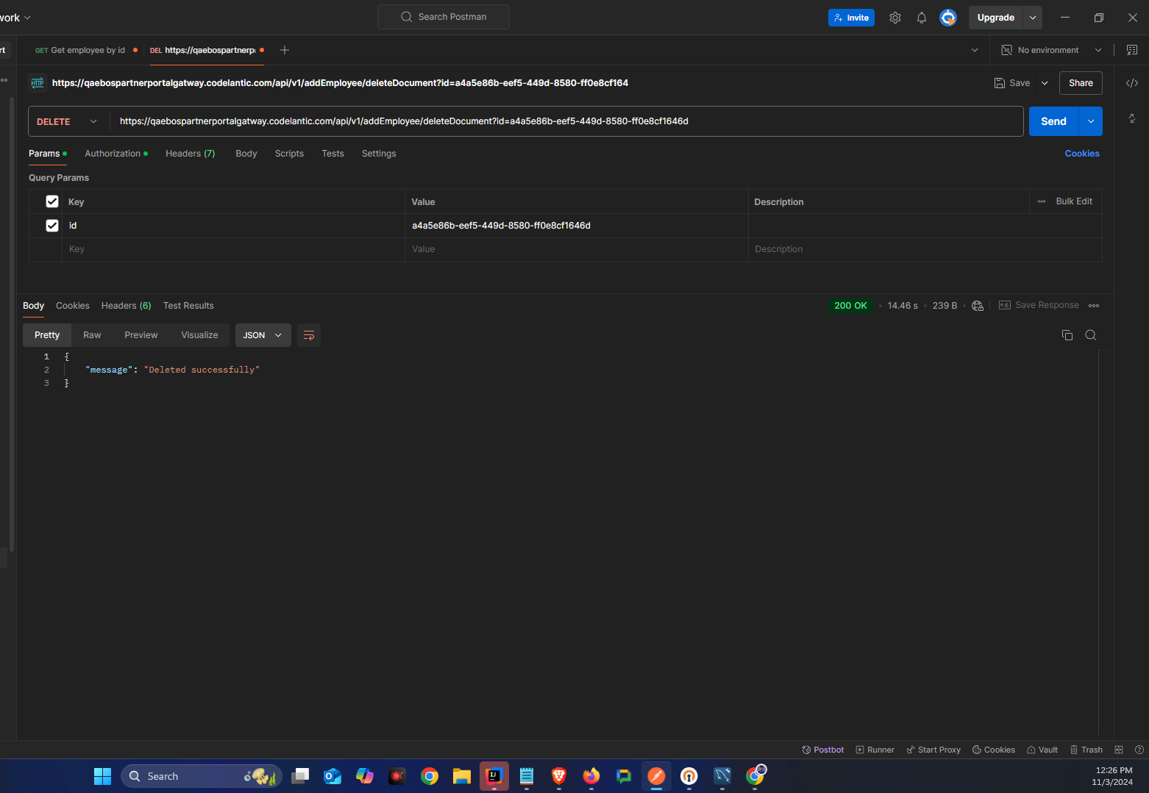Expand the Send button dropdown arrow
Screen dimensions: 1149x793
[x=1091, y=121]
